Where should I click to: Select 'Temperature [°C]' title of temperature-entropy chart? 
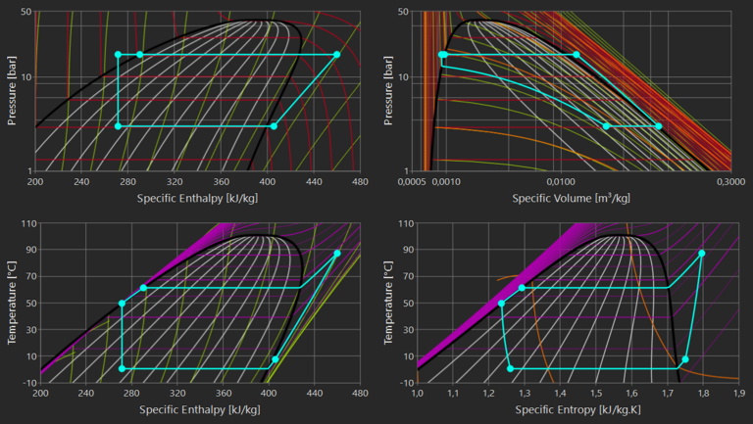388,303
